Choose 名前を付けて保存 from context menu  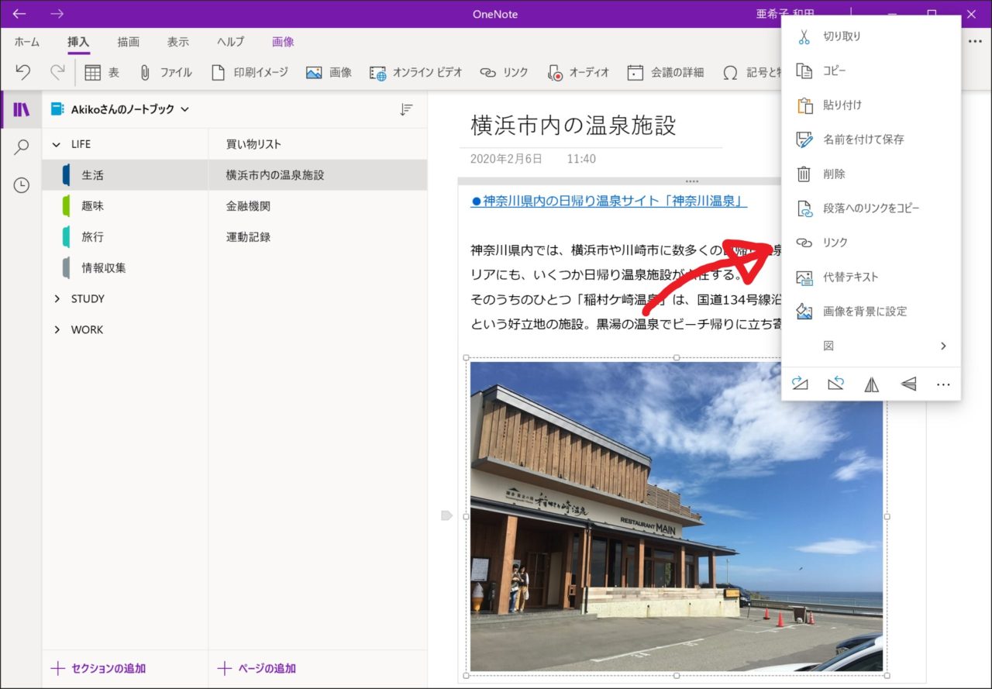[x=863, y=140]
